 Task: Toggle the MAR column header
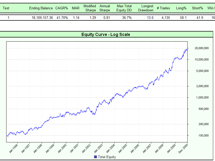pyautogui.click(x=76, y=8)
